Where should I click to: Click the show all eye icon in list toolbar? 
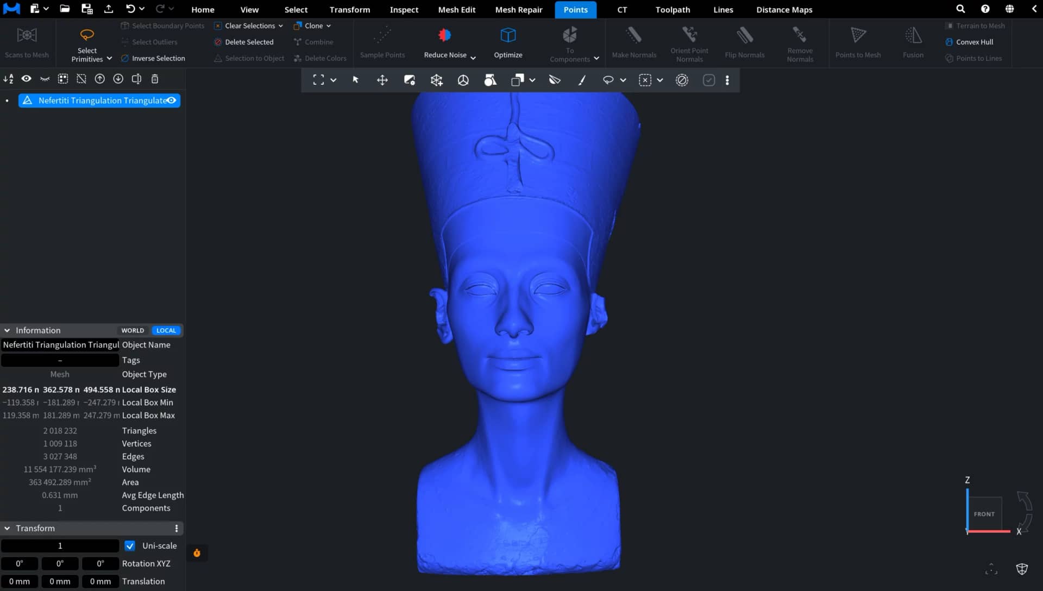pyautogui.click(x=26, y=79)
